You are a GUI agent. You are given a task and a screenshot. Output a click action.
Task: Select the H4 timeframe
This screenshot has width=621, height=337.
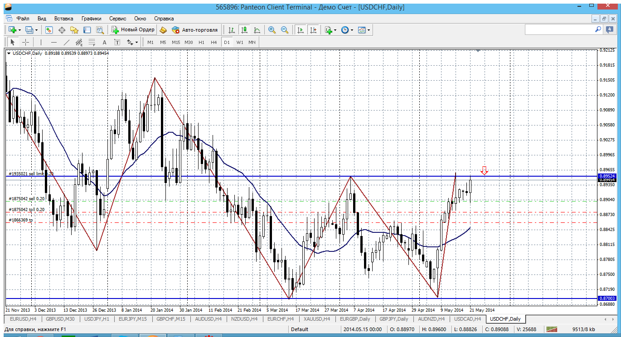(x=214, y=42)
